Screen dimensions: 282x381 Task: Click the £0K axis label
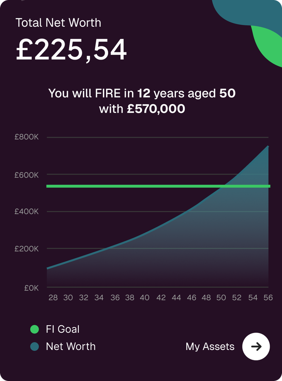(x=31, y=288)
